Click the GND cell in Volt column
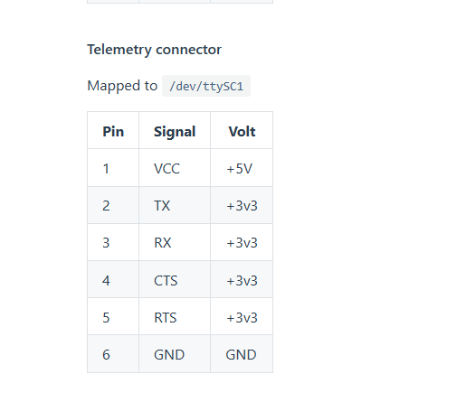The image size is (466, 402). [x=242, y=354]
